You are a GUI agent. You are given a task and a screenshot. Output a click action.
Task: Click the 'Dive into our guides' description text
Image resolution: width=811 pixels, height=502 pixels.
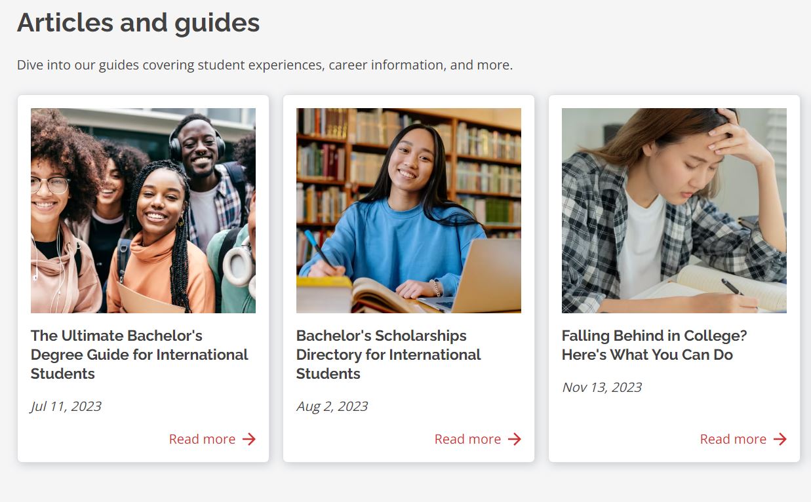[x=265, y=65]
